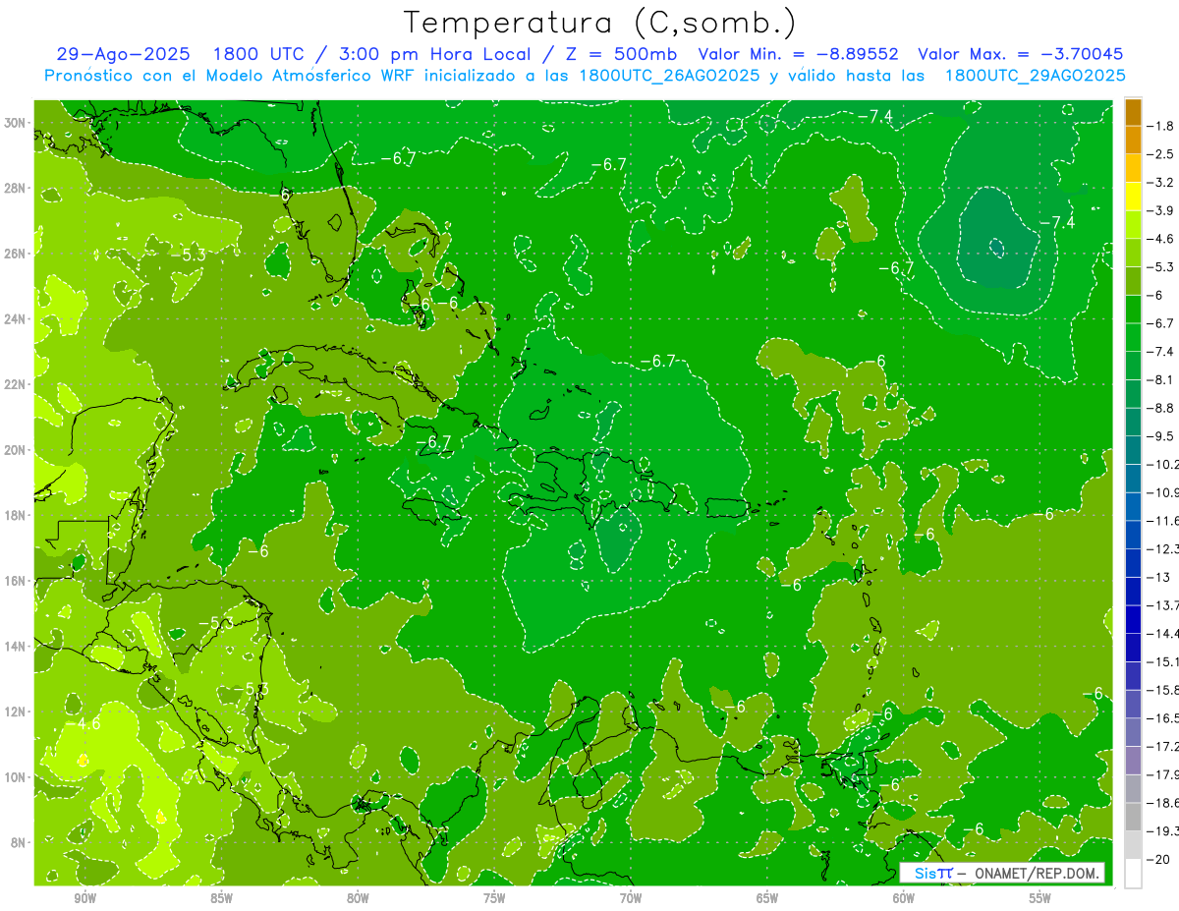The width and height of the screenshot is (1179, 911).
Task: Click the 60W longitude label
Action: pos(904,899)
